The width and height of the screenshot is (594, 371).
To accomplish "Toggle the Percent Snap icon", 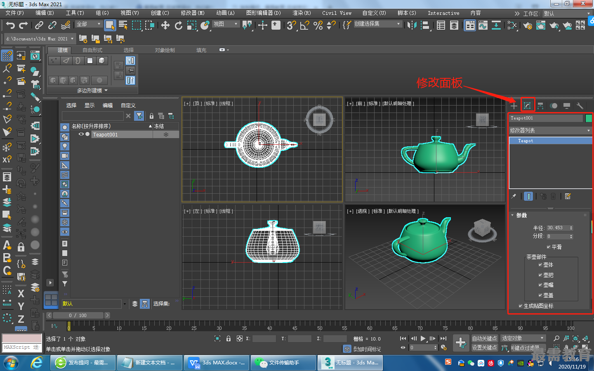I will [x=318, y=26].
